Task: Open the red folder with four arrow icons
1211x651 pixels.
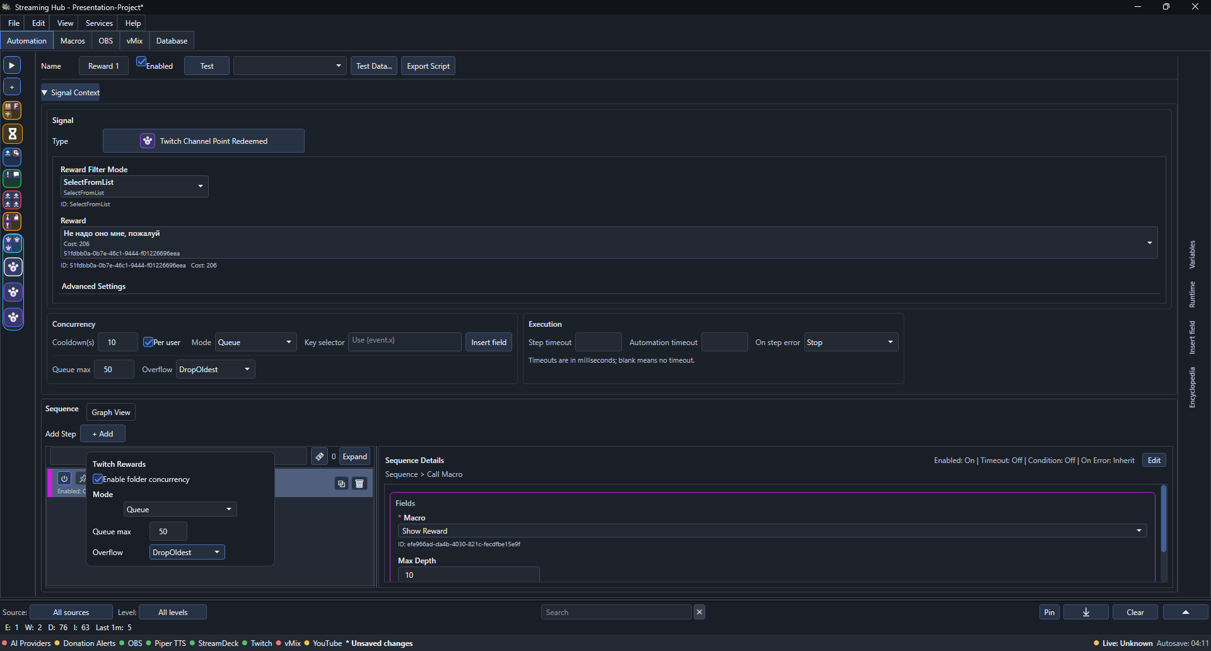Action: click(13, 200)
